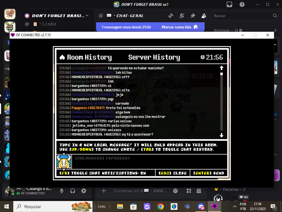This screenshot has height=212, width=282.
Task: Click chat history scroll down arrow
Action: click(x=222, y=135)
